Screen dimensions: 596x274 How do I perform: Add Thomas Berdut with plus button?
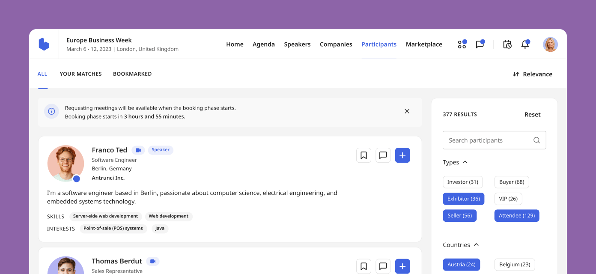pyautogui.click(x=402, y=266)
